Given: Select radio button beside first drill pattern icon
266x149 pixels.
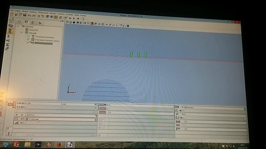Looking at the screenshot, I should [107, 105].
